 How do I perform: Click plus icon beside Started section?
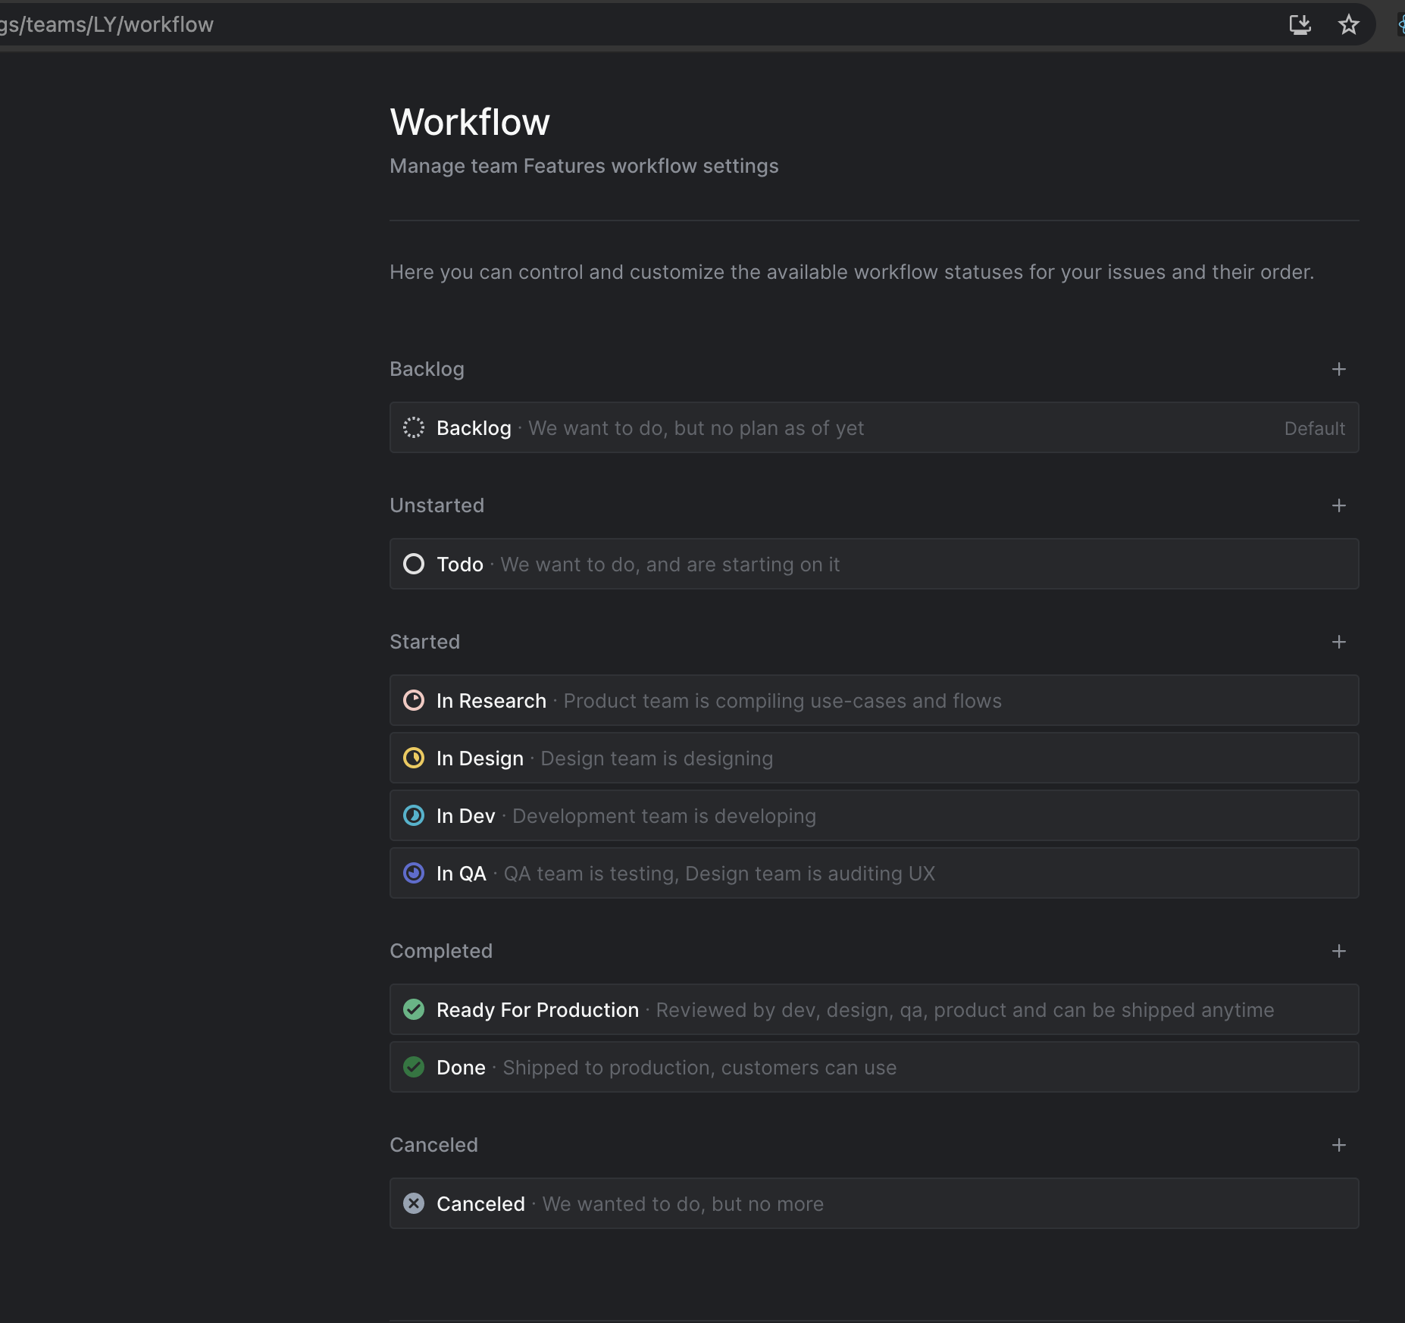click(1339, 642)
